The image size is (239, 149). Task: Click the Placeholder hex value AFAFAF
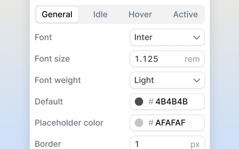pyautogui.click(x=170, y=123)
